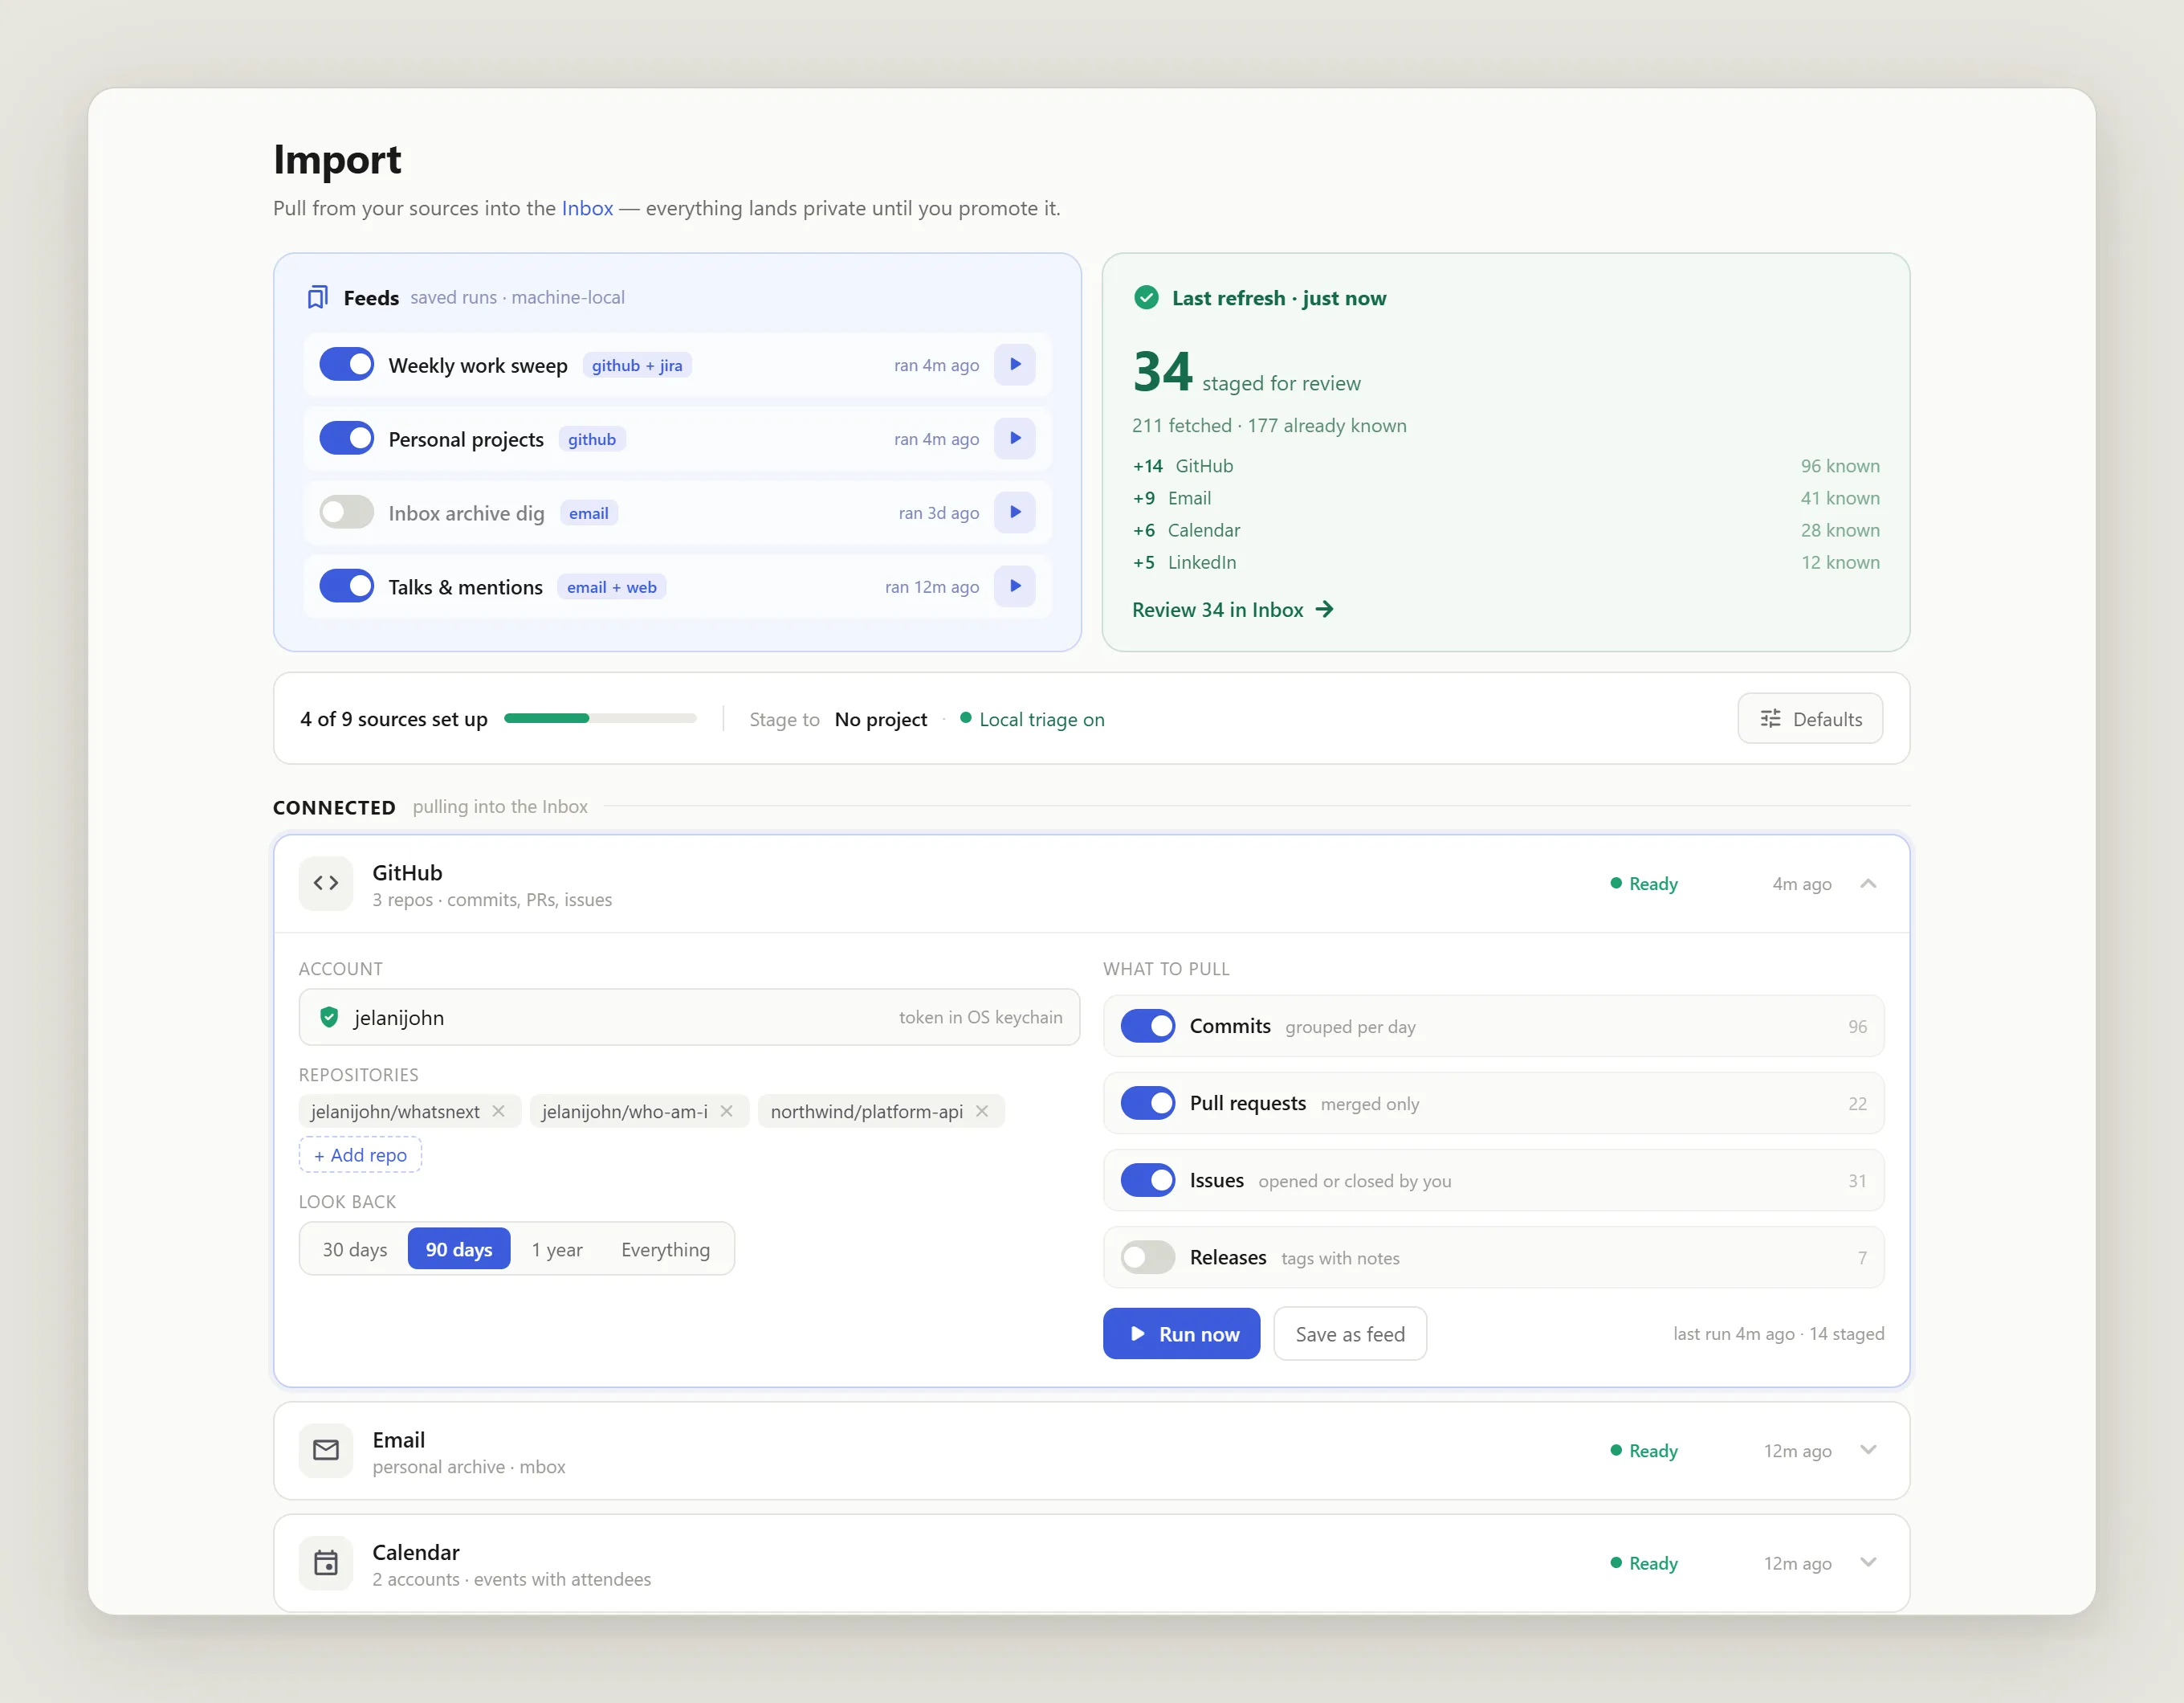Click the +6 Calendar row
This screenshot has height=1703, width=2184.
coord(1506,530)
